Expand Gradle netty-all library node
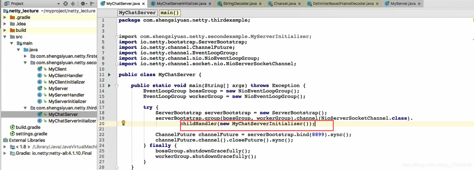Viewport: 474px width, 170px height. (x=5, y=153)
